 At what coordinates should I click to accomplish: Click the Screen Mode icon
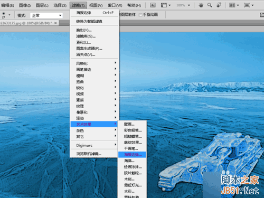[x=247, y=5]
